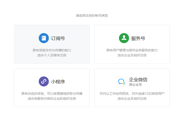Screen dimensions: 182x120
Task: Click the blue 订阅号 document icon
Action: [44, 38]
